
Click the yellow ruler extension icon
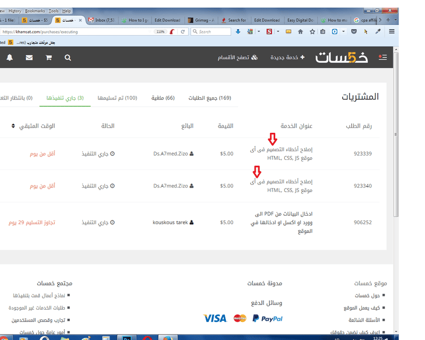tap(288, 32)
